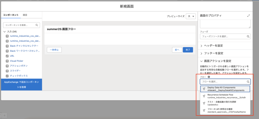Click the flow icon beside Recurrence Schedule Flow
Viewport: 259px width, 119px height.
coord(204,96)
